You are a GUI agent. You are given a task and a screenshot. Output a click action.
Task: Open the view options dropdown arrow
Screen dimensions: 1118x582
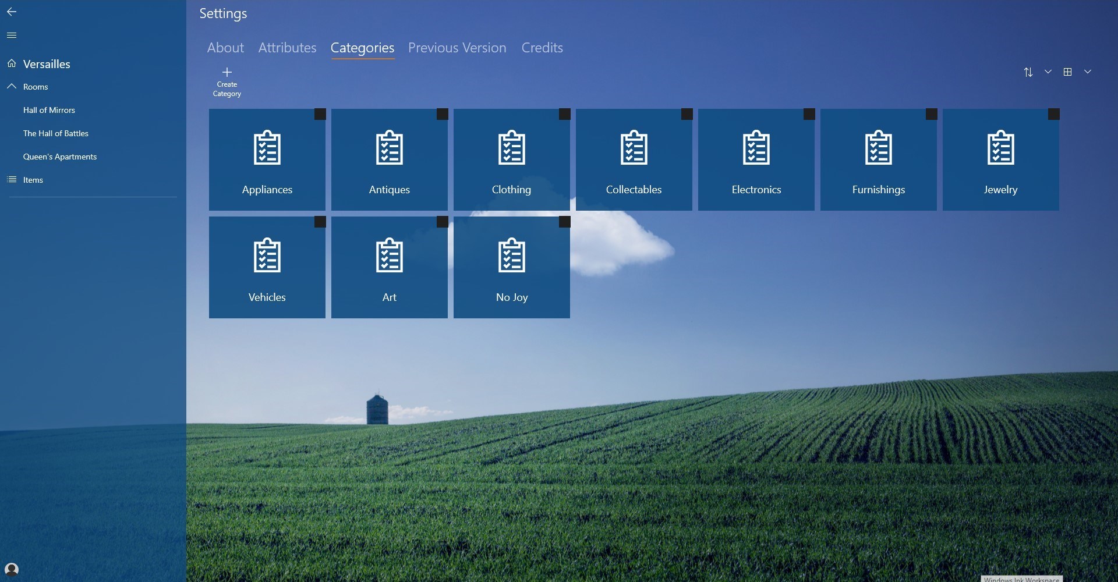pyautogui.click(x=1088, y=72)
